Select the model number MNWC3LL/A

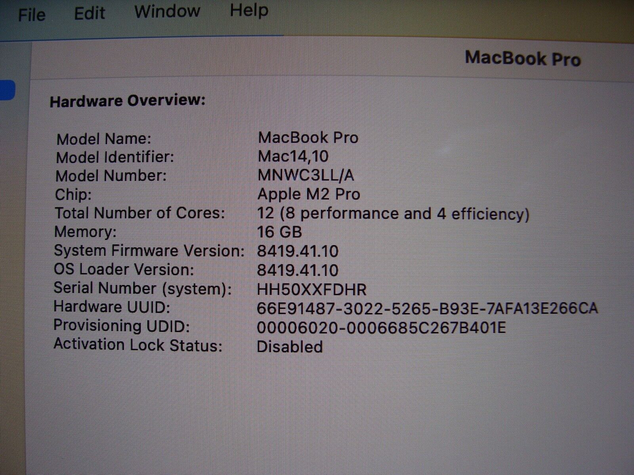click(x=306, y=175)
